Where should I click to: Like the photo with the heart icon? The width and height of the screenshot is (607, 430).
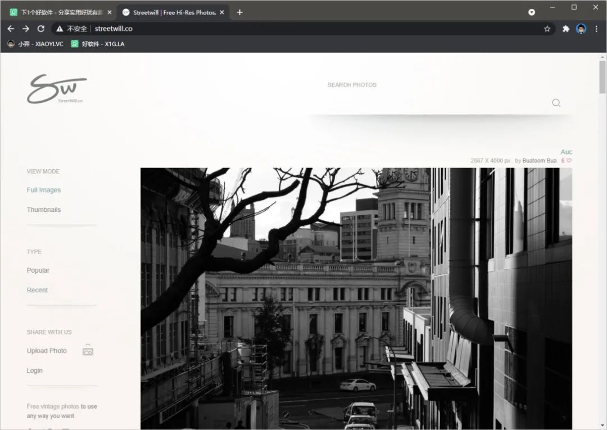[x=569, y=161]
